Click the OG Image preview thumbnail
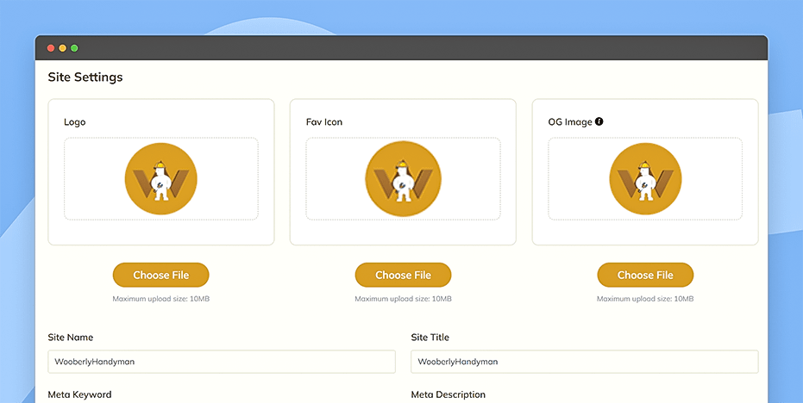 645,178
